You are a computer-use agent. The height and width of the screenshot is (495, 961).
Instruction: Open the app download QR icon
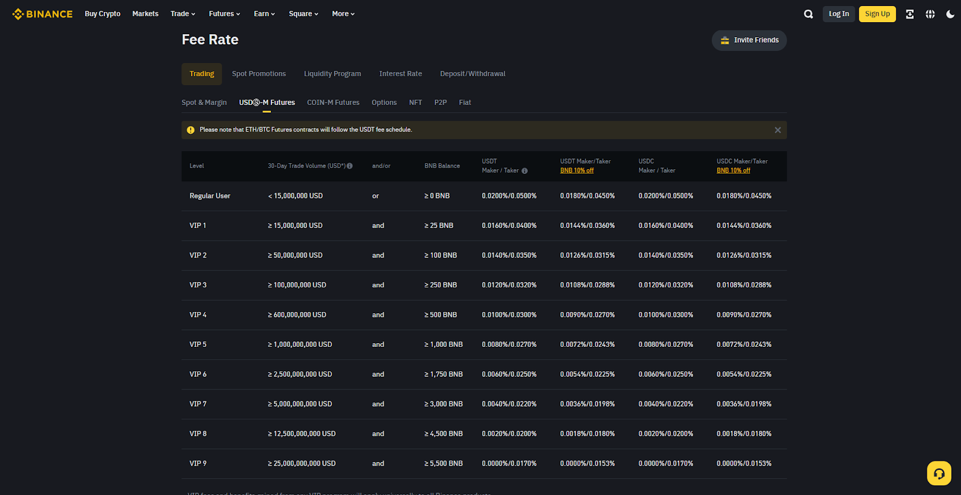click(x=910, y=14)
